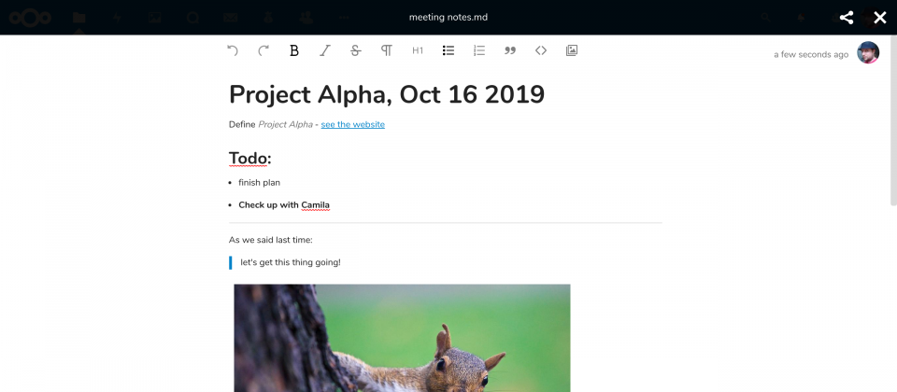The width and height of the screenshot is (897, 392).
Task: Redo the last undone edit
Action: 263,50
